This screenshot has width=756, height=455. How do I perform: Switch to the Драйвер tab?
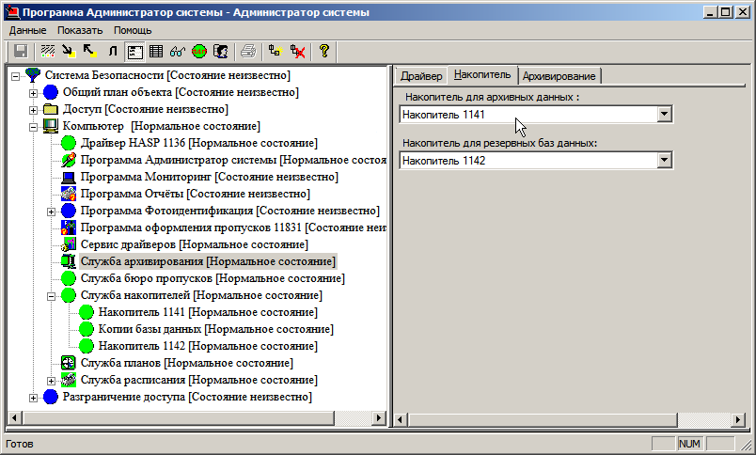point(421,75)
